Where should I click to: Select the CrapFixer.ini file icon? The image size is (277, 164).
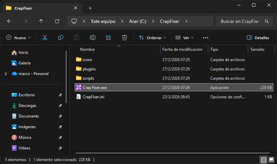pyautogui.click(x=78, y=97)
